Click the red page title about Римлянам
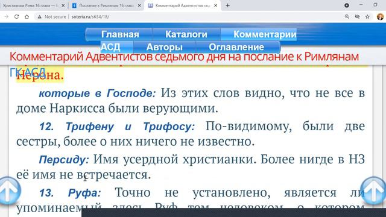The image size is (386, 217). click(184, 57)
